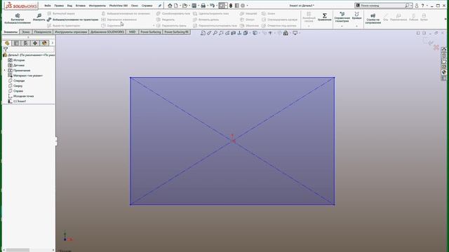The width and height of the screenshot is (449, 252).
Task: Open the dropdown arrow beside Save icon
Action: point(199,6)
